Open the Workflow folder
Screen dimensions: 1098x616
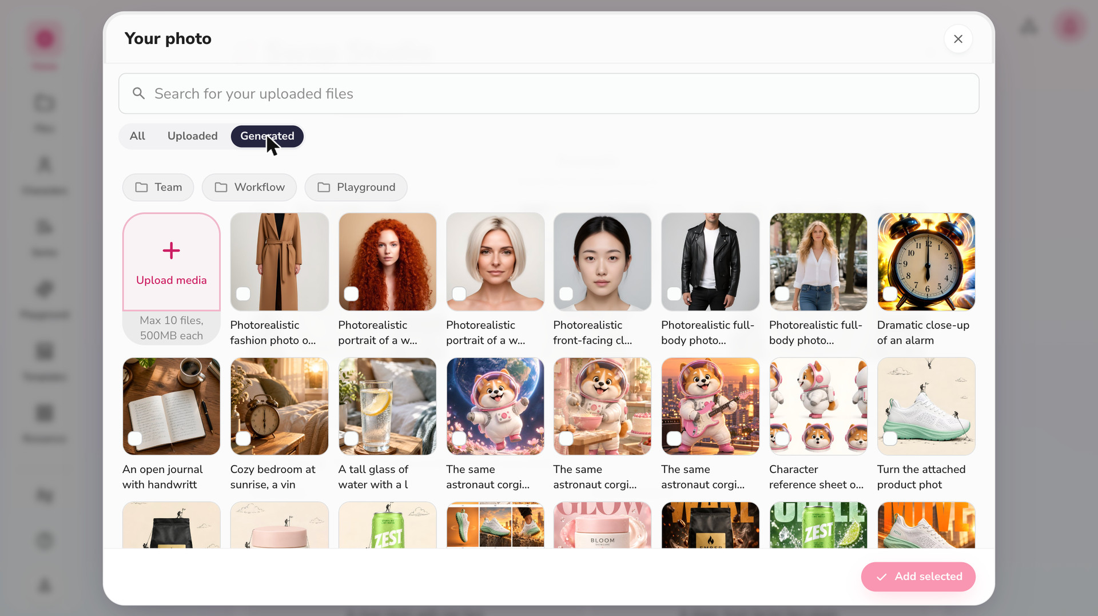(249, 188)
